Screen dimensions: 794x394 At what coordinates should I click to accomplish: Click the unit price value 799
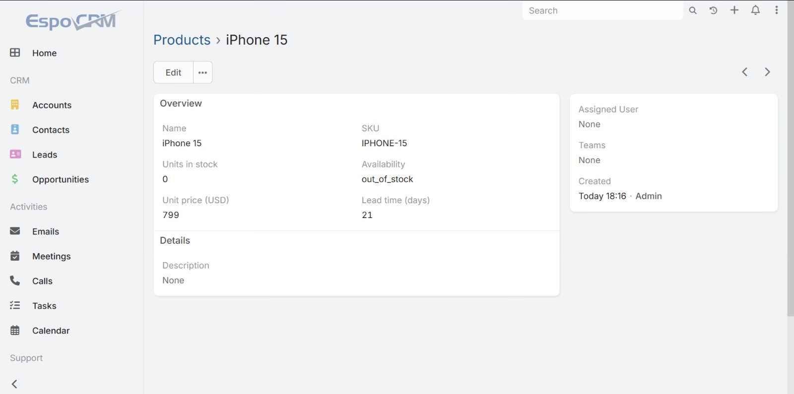(x=171, y=215)
